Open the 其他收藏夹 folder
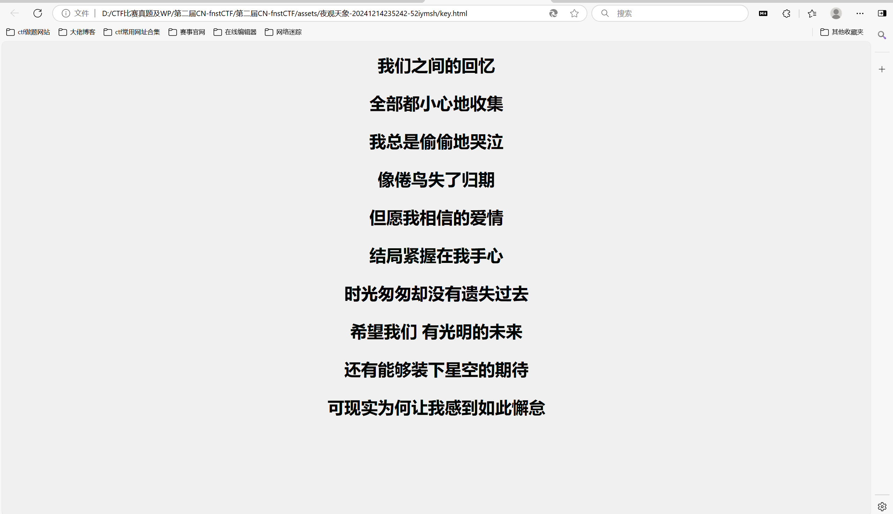Screen dimensions: 893x514 842,32
